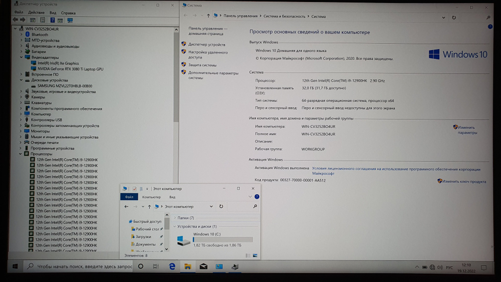Expand the Папки (7) group
This screenshot has width=501, height=282.
[175, 218]
